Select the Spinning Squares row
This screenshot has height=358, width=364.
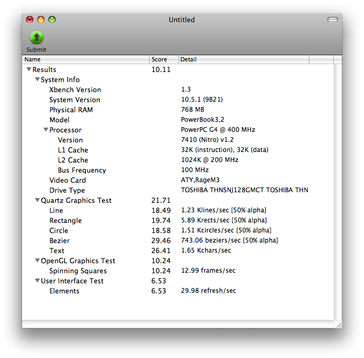click(x=178, y=271)
